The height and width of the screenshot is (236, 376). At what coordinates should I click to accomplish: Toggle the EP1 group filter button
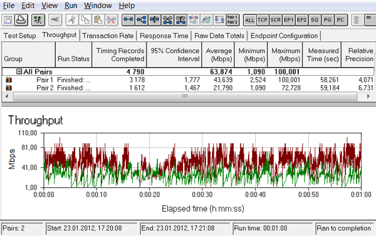click(x=288, y=20)
